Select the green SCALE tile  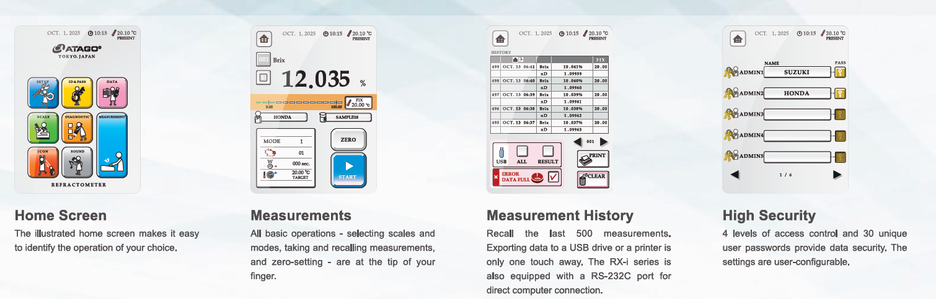(x=43, y=128)
